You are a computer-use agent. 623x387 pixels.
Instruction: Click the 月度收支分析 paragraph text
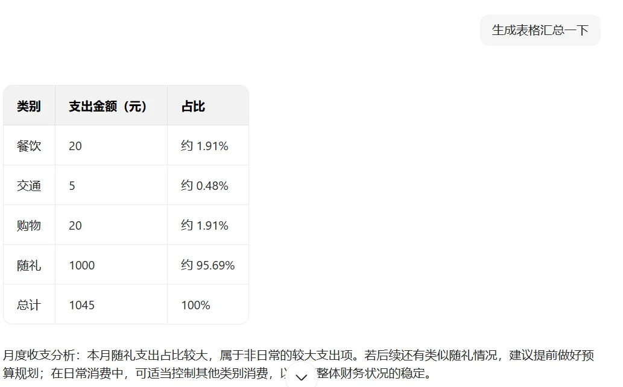click(299, 364)
